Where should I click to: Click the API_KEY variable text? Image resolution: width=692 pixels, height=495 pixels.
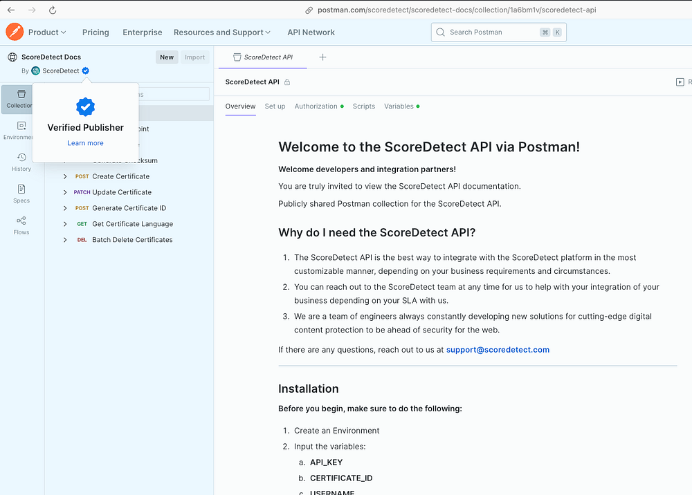pos(326,463)
